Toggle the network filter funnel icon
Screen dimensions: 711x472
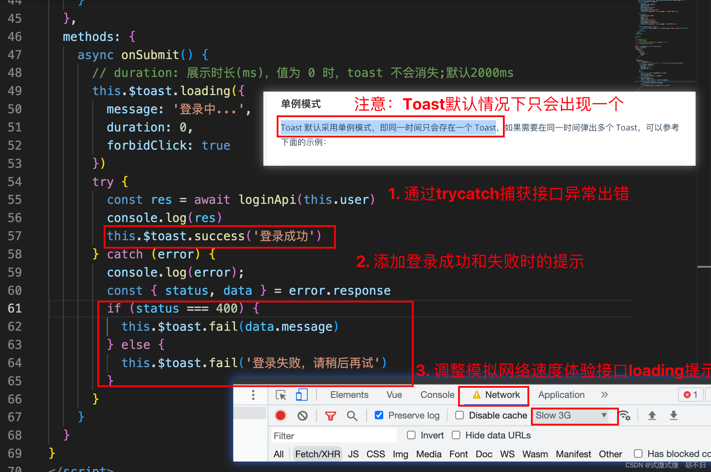pyautogui.click(x=330, y=415)
